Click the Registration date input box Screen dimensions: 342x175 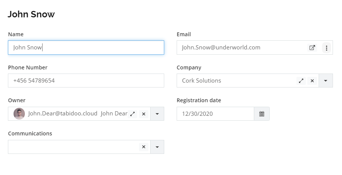click(x=215, y=114)
